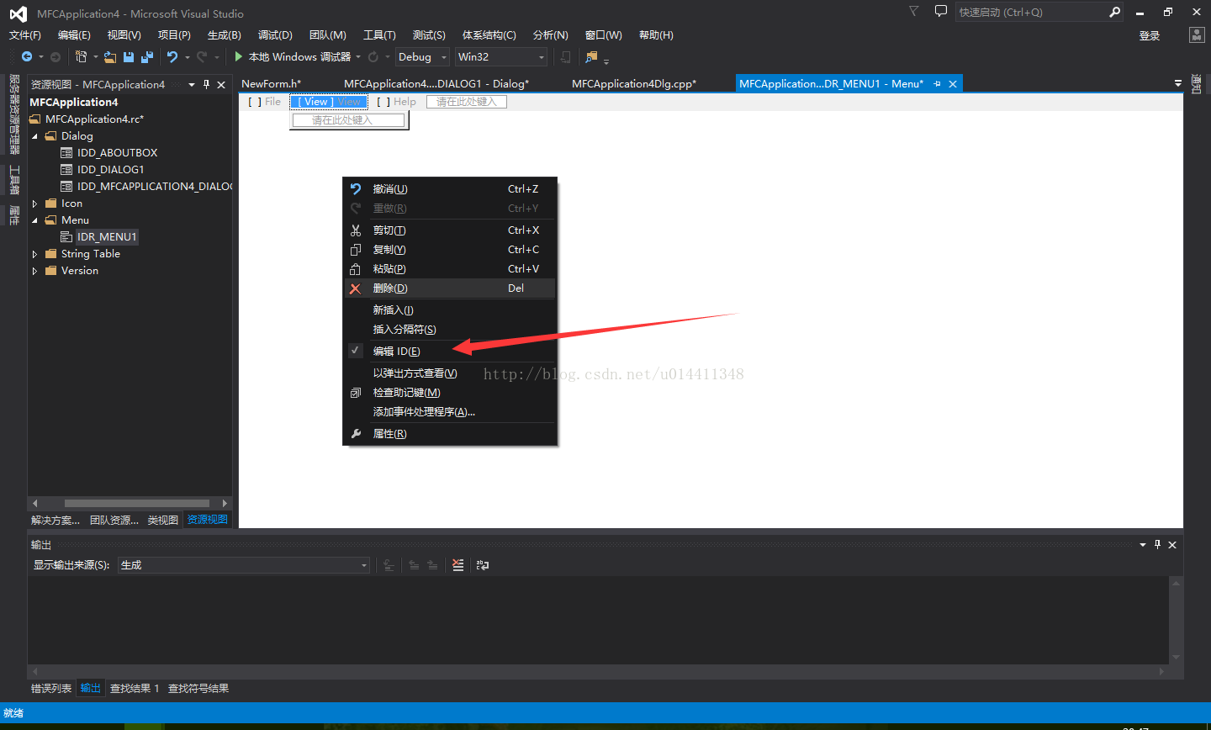The width and height of the screenshot is (1211, 730).
Task: Open resource view panel options dropdown arrow
Action: point(192,84)
